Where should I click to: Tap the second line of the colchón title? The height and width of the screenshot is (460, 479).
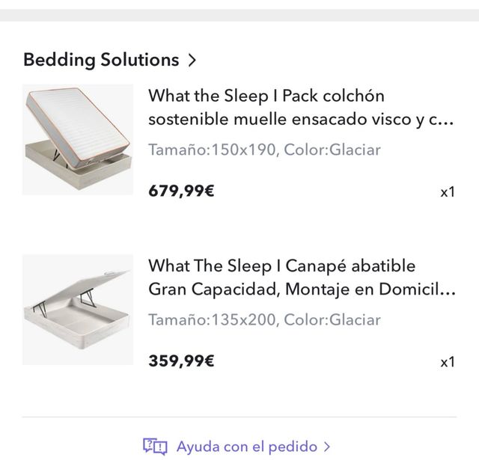pyautogui.click(x=301, y=120)
